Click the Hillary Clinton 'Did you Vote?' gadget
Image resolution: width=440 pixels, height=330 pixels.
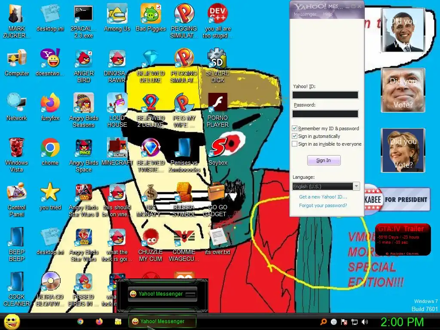pos(403,150)
